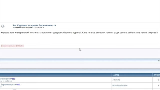Click the new badge in Лёлька's row
This screenshot has width=160, height=90.
[x=13, y=79]
